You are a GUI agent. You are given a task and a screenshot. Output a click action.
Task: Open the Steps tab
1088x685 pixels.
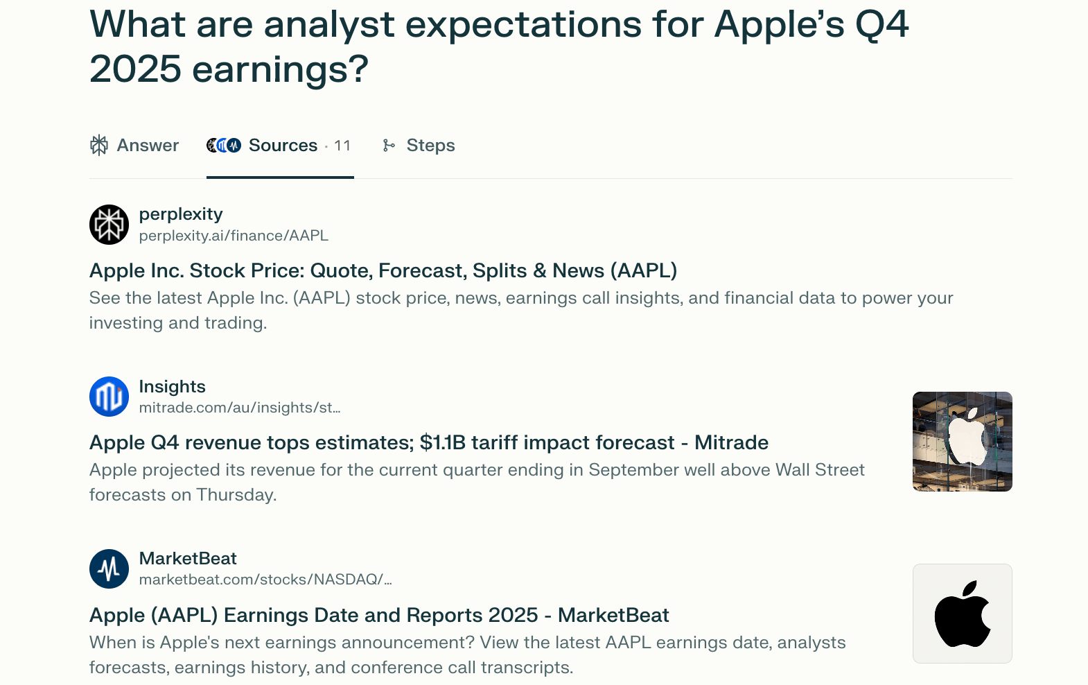point(430,146)
